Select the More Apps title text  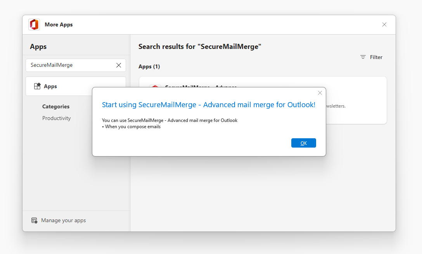coord(59,24)
